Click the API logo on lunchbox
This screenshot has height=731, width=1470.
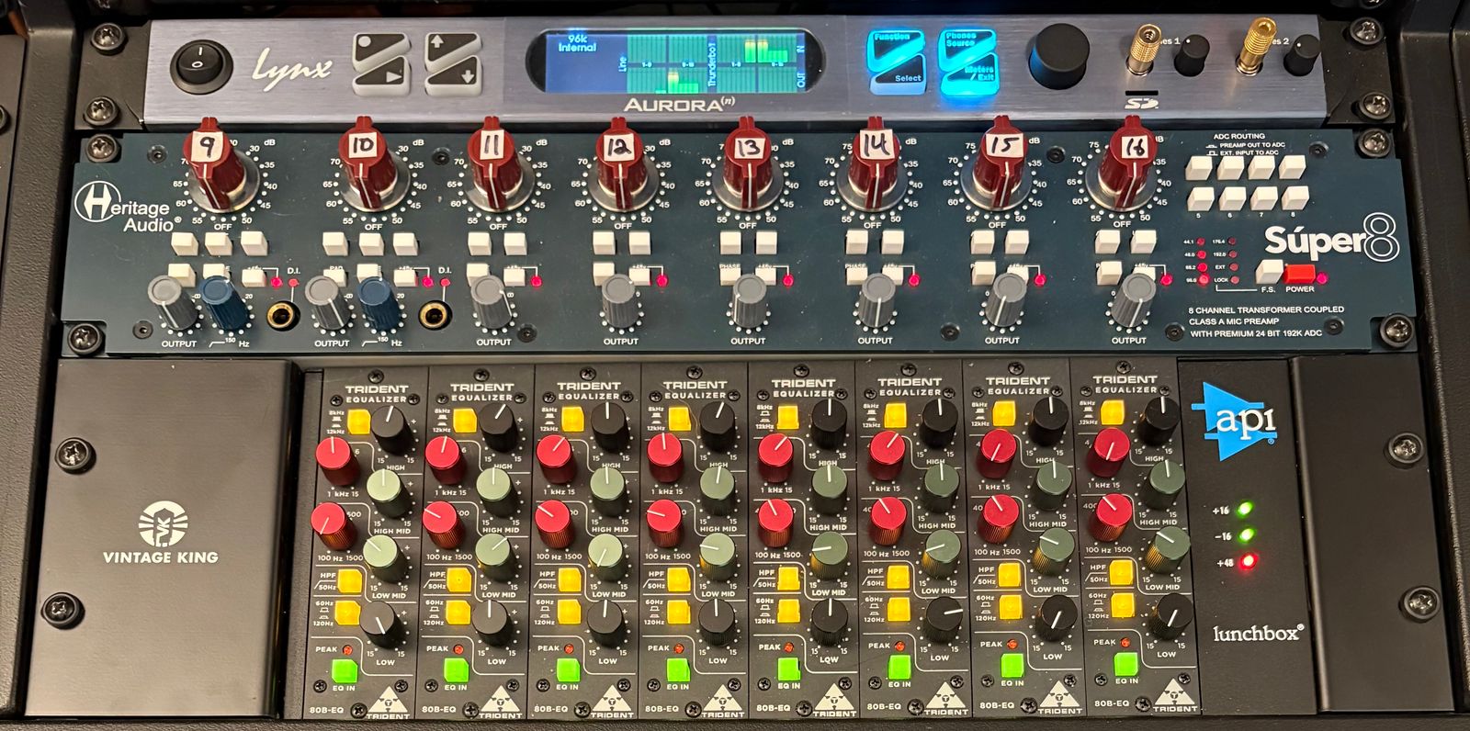click(x=1232, y=422)
